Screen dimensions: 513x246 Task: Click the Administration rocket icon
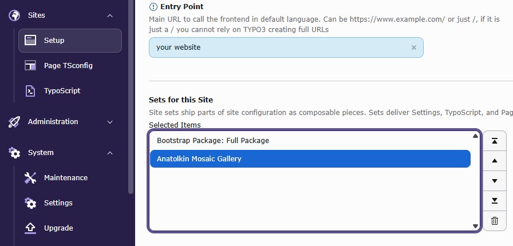pyautogui.click(x=14, y=122)
